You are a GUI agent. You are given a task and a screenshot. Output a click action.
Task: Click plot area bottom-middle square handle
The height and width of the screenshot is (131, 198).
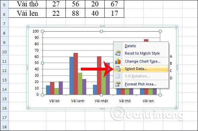click(x=101, y=95)
